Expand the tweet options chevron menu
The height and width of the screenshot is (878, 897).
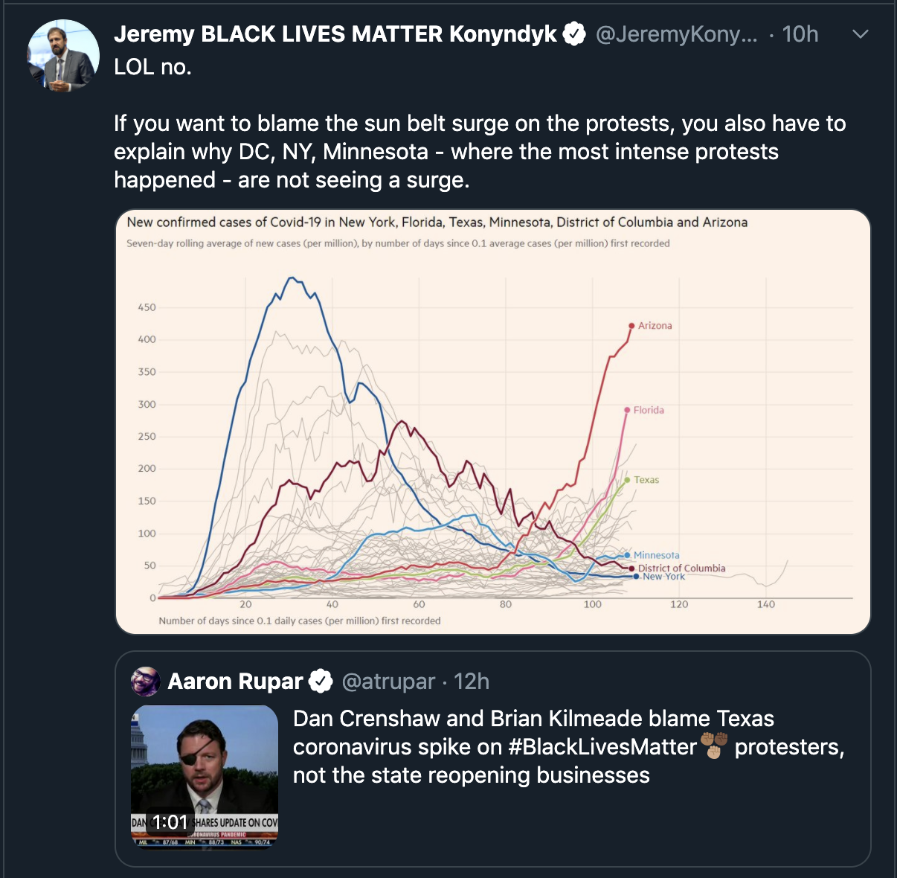pyautogui.click(x=860, y=34)
